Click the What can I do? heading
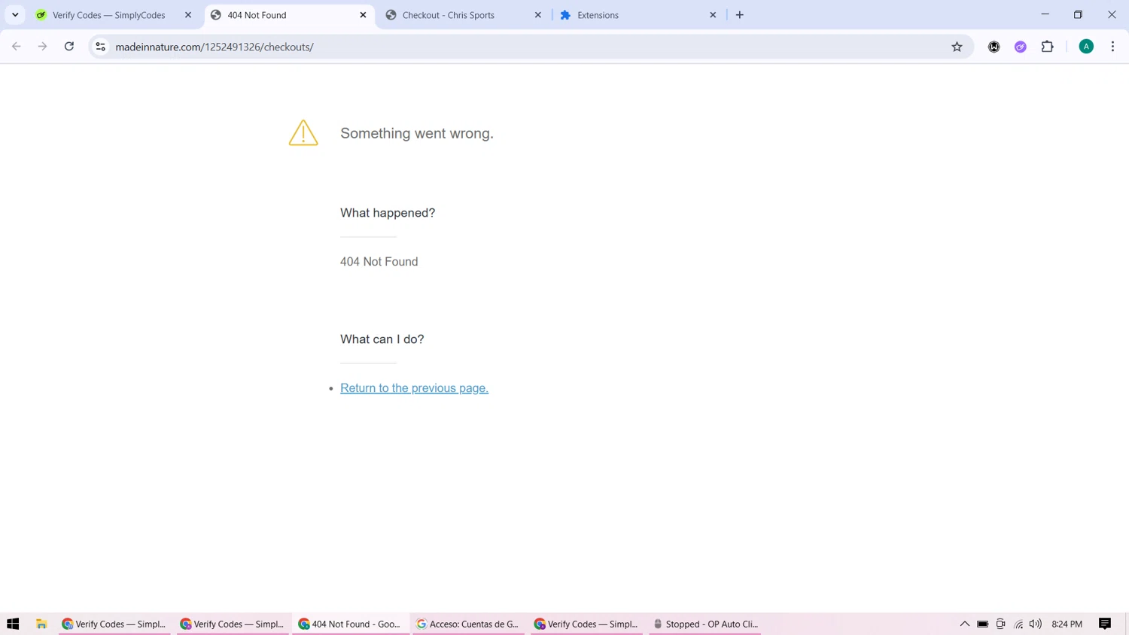1129x635 pixels. coord(382,339)
